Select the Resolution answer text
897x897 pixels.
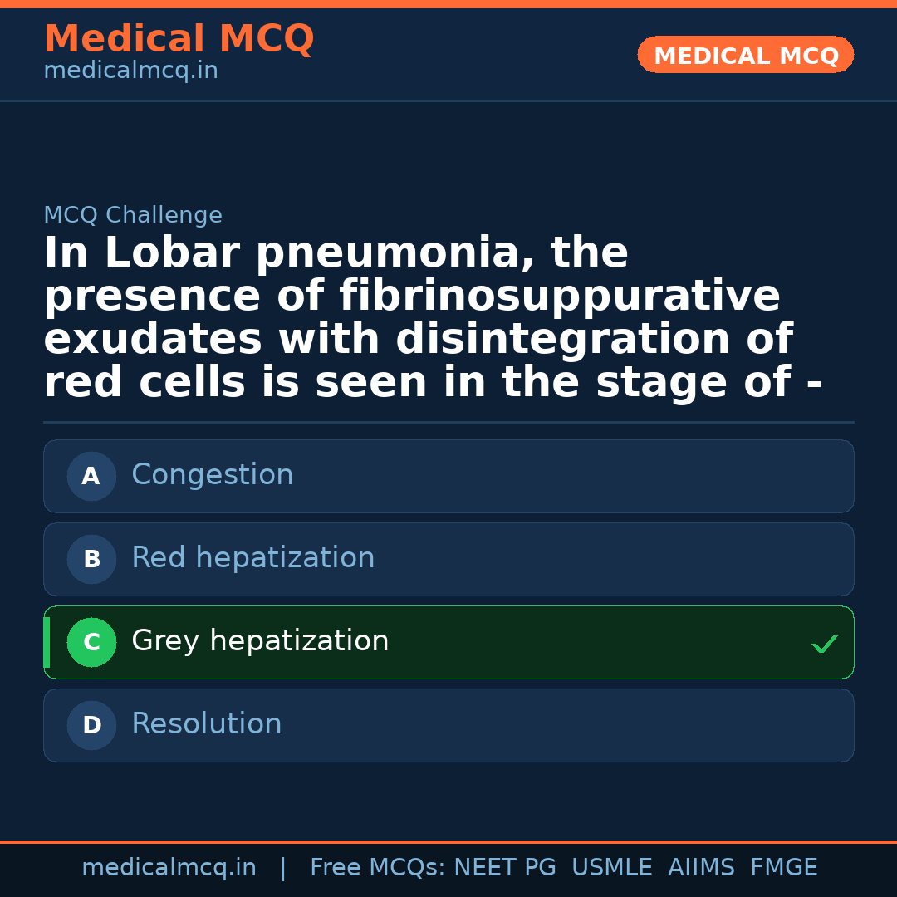click(x=206, y=724)
